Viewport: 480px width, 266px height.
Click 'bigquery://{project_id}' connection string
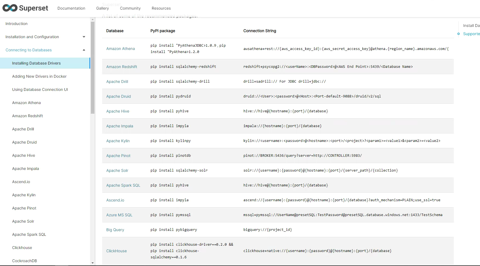(268, 230)
